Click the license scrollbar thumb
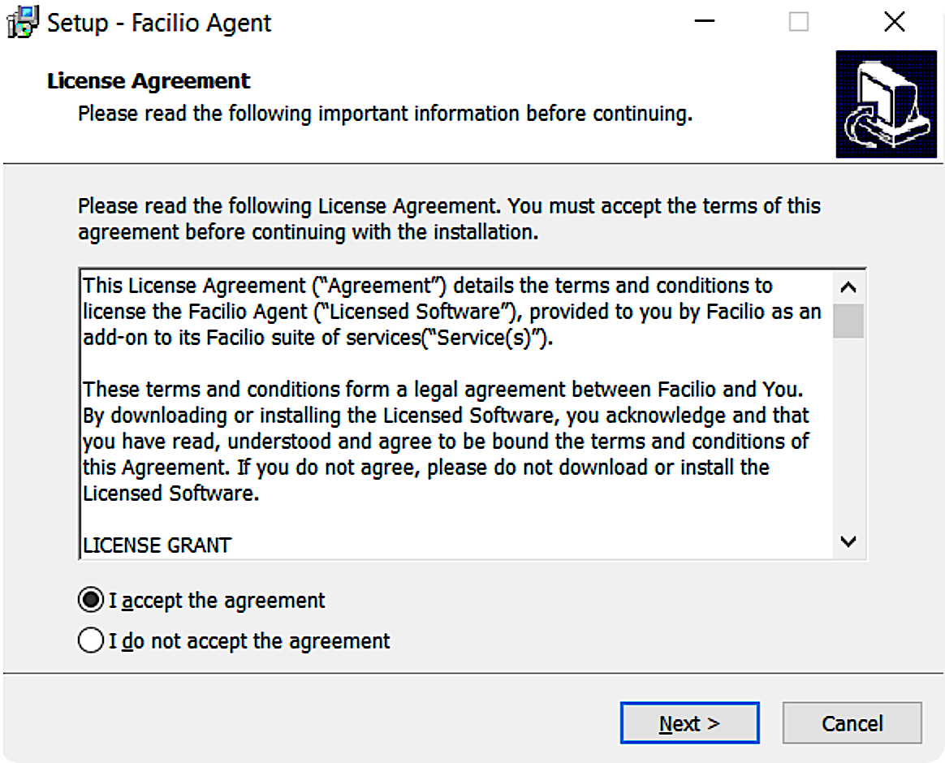 click(848, 321)
